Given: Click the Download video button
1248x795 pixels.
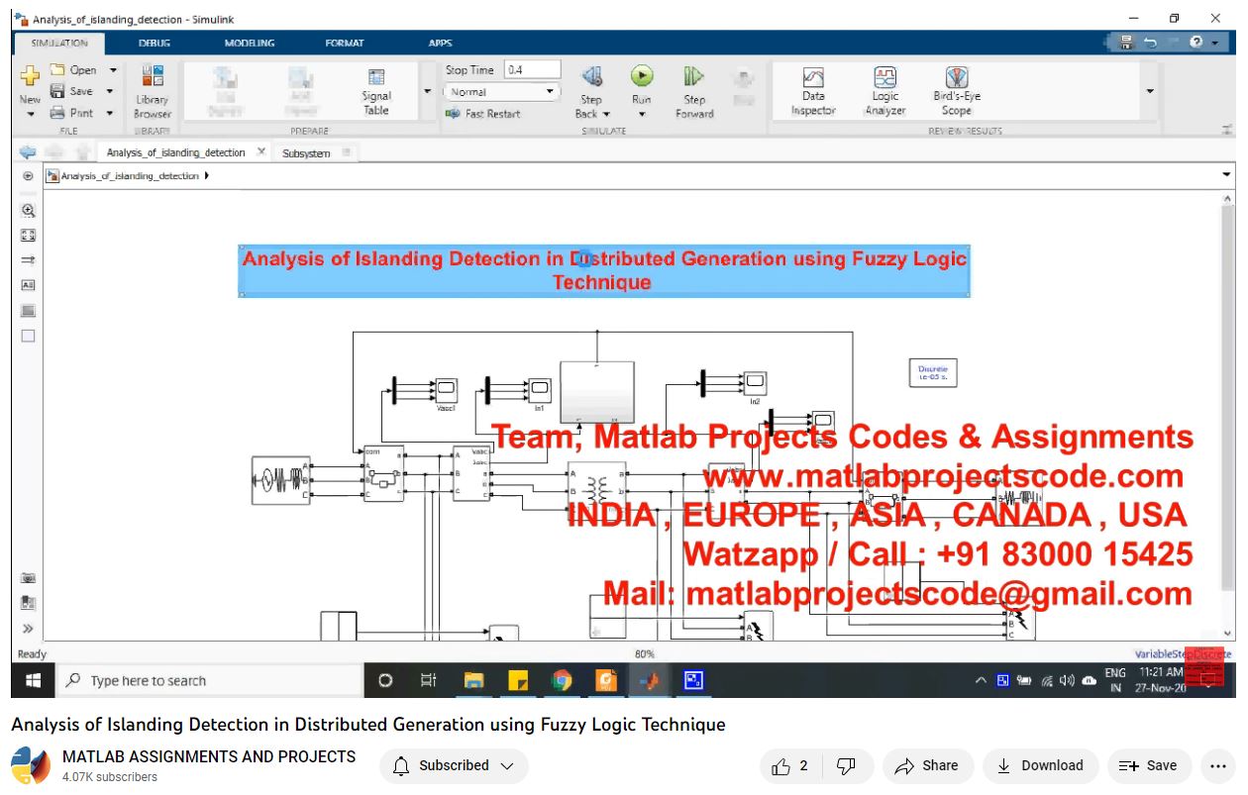Looking at the screenshot, I should [1039, 765].
